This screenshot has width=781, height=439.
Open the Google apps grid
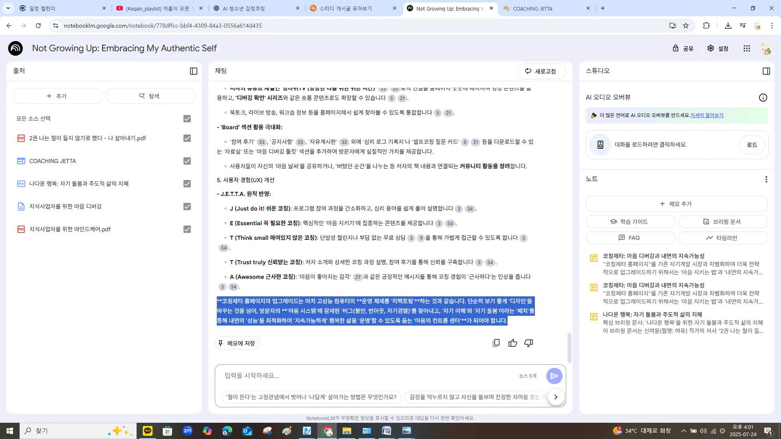[x=747, y=48]
